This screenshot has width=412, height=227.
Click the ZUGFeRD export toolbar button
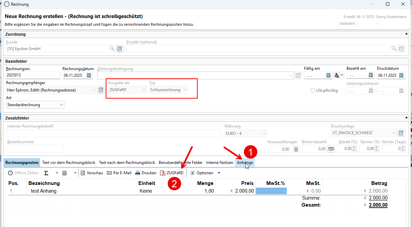172,173
